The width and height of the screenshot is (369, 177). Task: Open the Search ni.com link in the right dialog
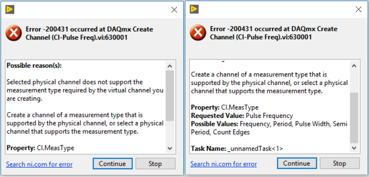[x=224, y=164]
